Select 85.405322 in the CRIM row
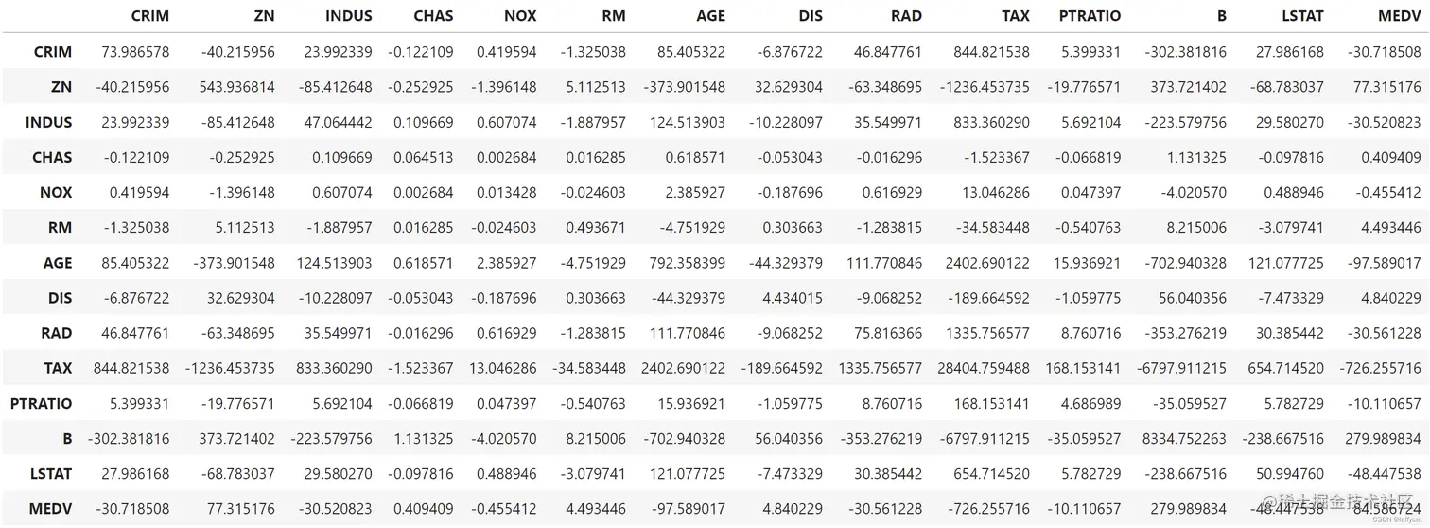This screenshot has height=528, width=1430. pyautogui.click(x=692, y=52)
